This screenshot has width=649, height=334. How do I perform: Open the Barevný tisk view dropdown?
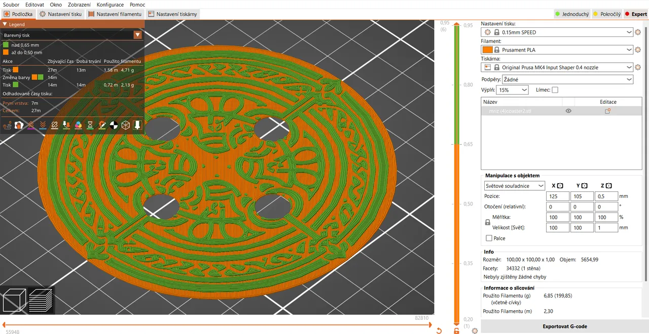[x=73, y=35]
